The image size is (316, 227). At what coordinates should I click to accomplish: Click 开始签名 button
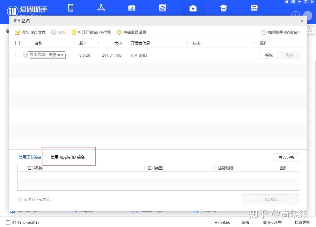pyautogui.click(x=270, y=199)
